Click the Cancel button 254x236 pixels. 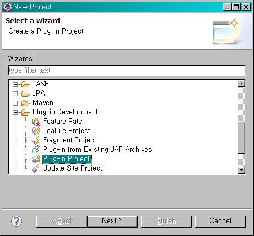pos(220,221)
